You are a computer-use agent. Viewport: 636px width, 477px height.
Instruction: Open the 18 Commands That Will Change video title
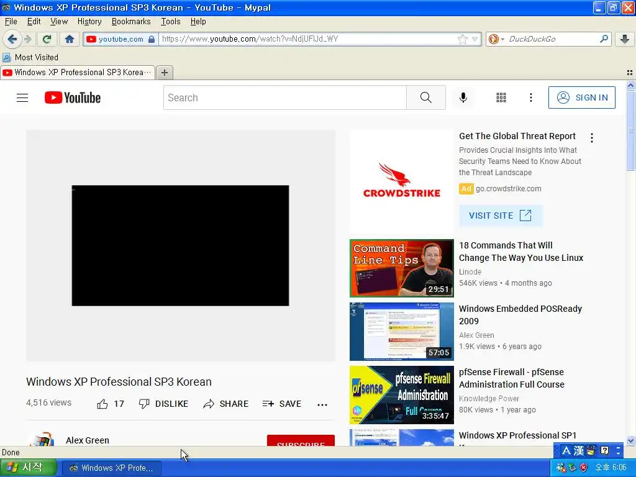click(x=521, y=252)
